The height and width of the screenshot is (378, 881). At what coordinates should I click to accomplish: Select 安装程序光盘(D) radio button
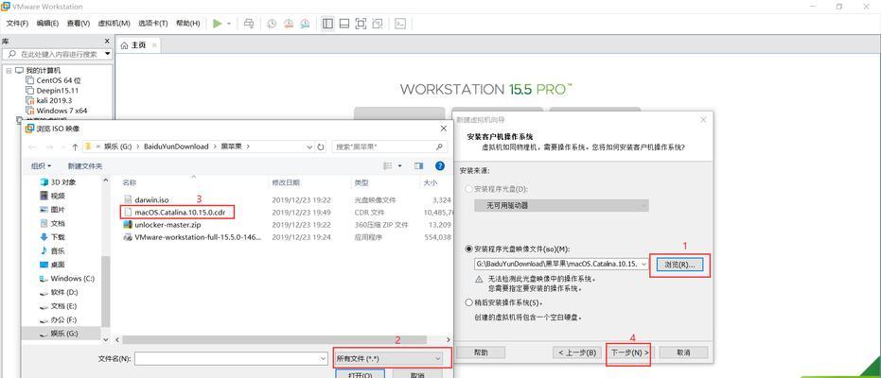coord(469,189)
